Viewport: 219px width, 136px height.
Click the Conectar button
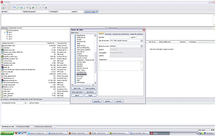97,101
